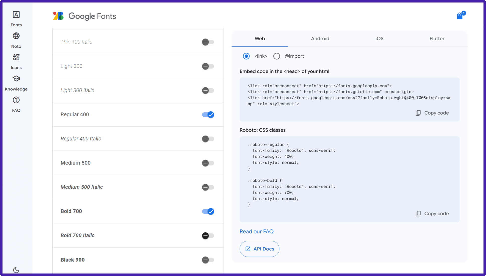
Task: Disable Bold 700 style
Action: pyautogui.click(x=208, y=212)
